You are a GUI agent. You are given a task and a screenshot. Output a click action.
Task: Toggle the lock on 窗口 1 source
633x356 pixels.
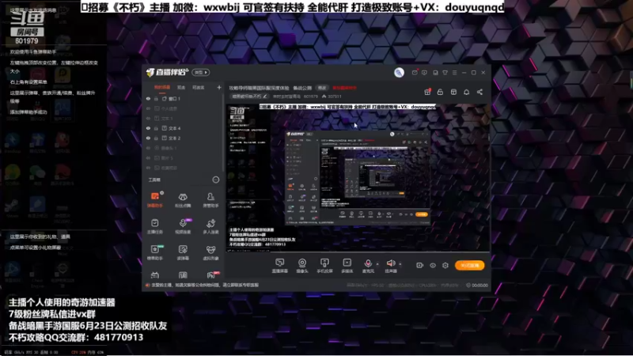[156, 98]
